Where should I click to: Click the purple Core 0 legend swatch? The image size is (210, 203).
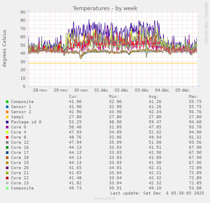(x=7, y=127)
